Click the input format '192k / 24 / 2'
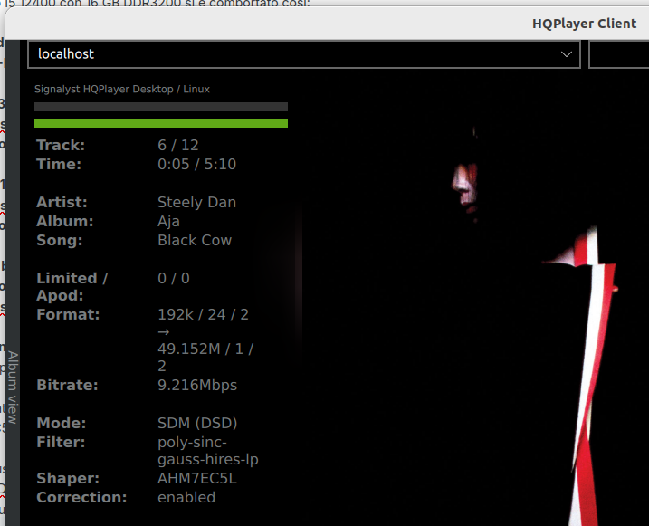 [204, 314]
